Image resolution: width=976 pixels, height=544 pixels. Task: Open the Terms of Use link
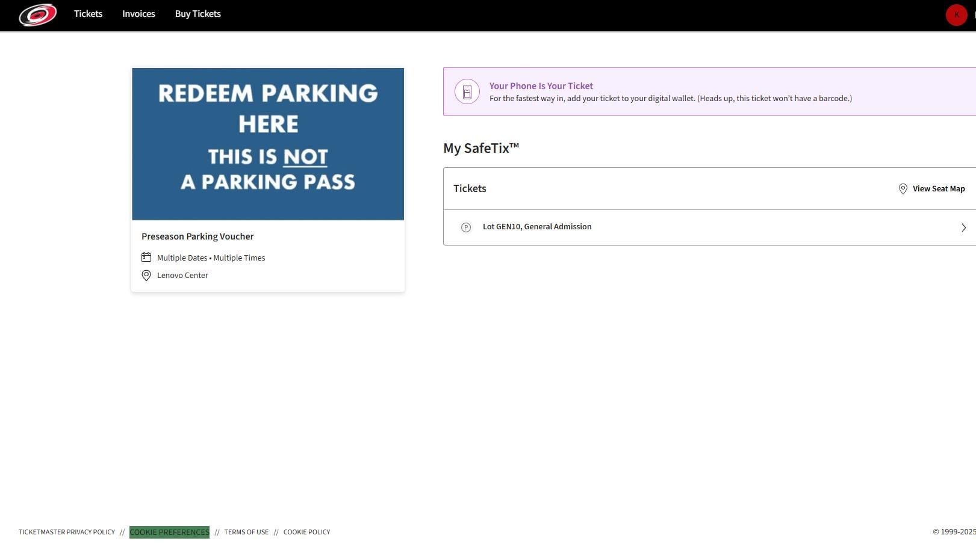246,532
